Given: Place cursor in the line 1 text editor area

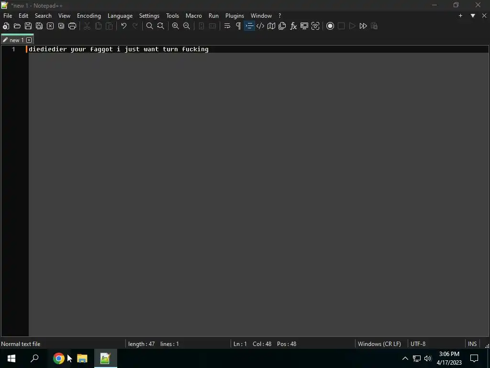Looking at the screenshot, I should pyautogui.click(x=258, y=49).
